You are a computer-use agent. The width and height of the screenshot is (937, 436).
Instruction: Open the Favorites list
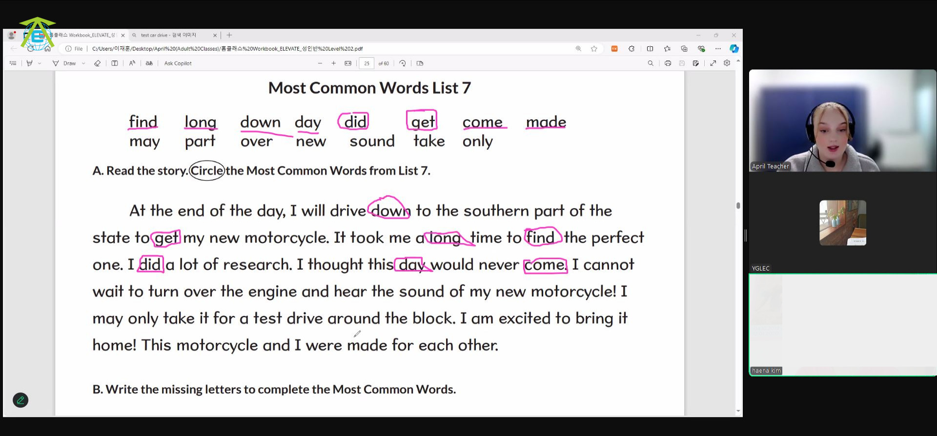click(x=667, y=49)
